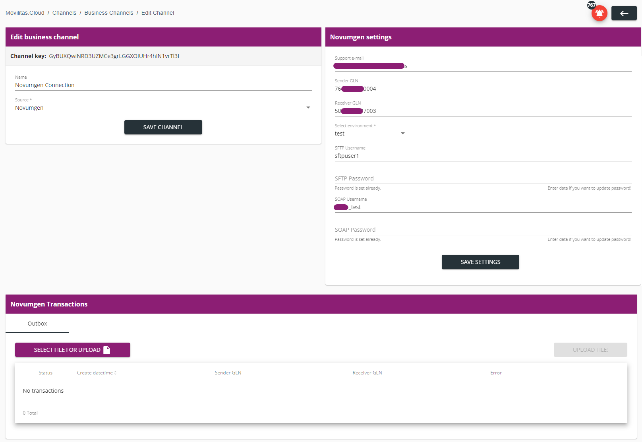Focus the Support e-mail field
Screen dimensions: 642x442
(483, 66)
